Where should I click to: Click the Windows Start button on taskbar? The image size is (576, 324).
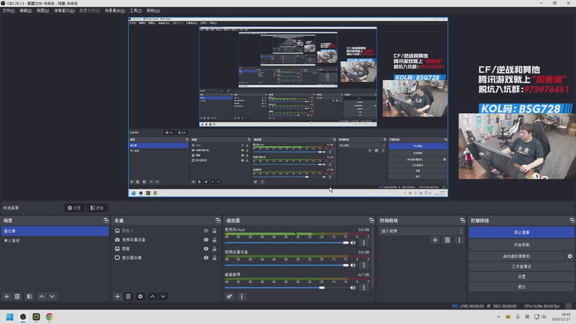(10, 317)
